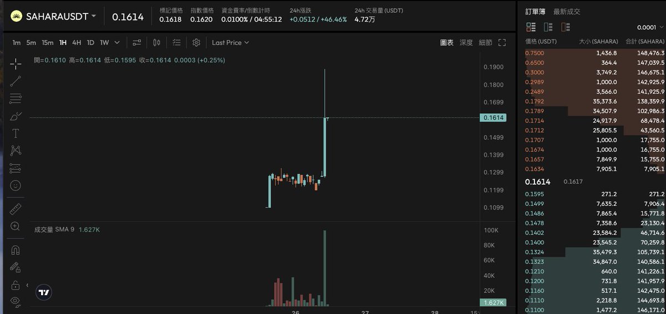Open chart settings gear
Screen dimensions: 666x314
196,42
